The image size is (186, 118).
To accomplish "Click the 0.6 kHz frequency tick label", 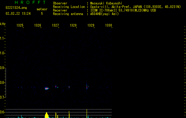I will [2, 112].
